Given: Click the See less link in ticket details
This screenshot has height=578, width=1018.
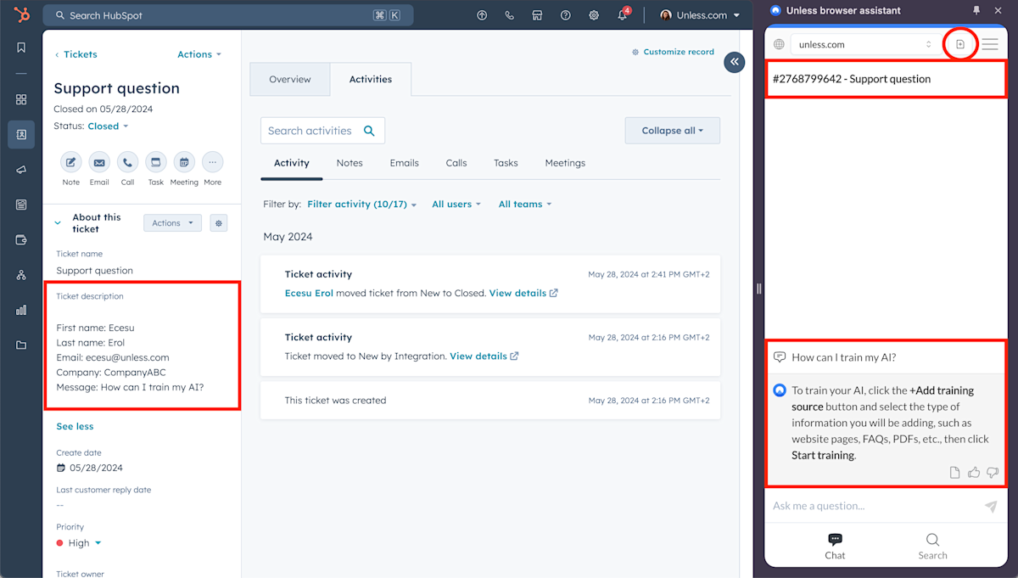Looking at the screenshot, I should [x=75, y=425].
